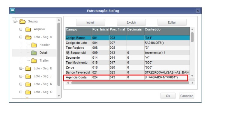
Task: Click the Excluir button
Action: click(x=131, y=22)
